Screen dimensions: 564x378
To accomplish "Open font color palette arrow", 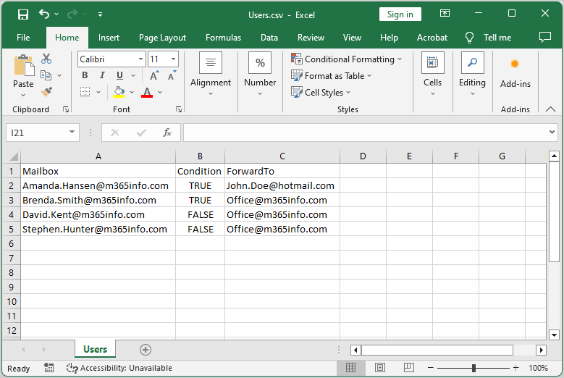I will point(160,92).
